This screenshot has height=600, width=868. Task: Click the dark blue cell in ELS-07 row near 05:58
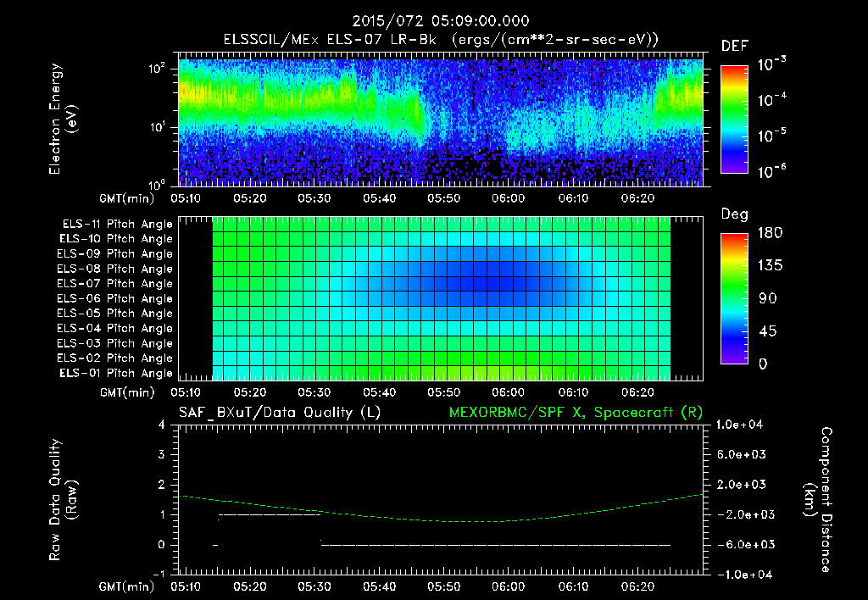point(493,283)
